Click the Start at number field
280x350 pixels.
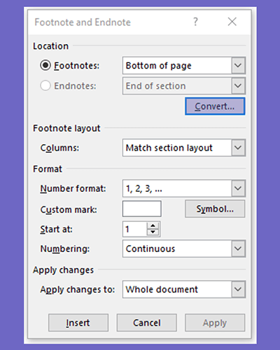click(x=135, y=229)
